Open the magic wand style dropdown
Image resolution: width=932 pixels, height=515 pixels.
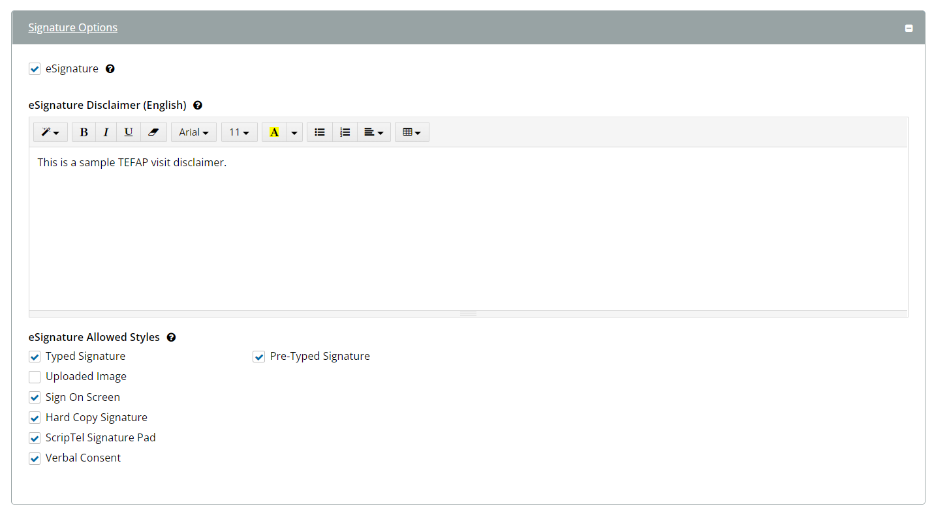click(x=50, y=132)
